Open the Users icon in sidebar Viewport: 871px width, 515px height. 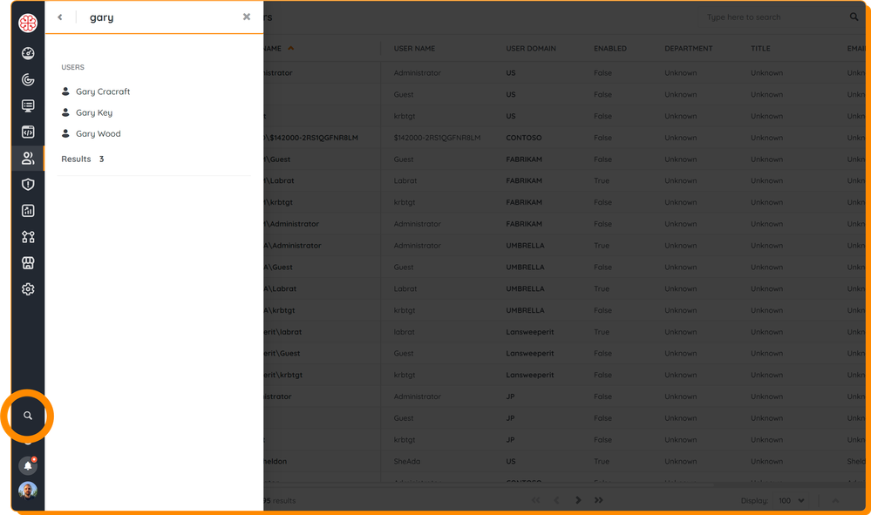(28, 159)
